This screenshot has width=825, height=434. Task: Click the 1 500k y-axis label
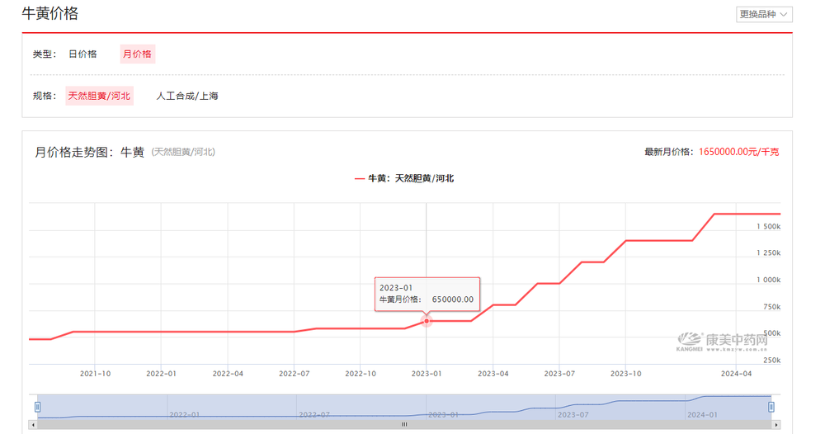point(769,226)
